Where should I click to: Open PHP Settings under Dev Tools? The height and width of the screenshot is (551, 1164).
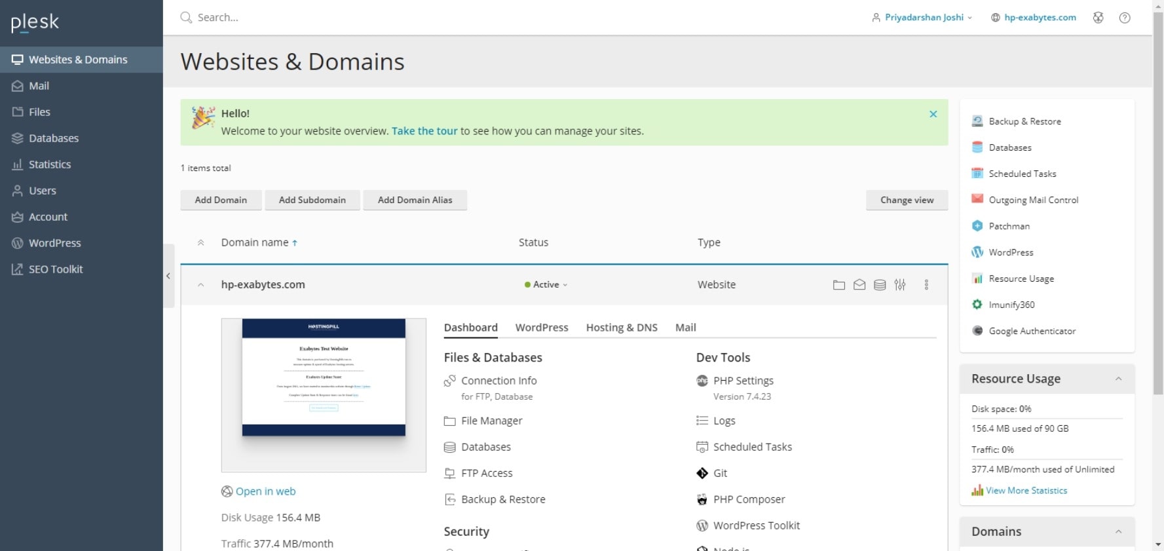pos(735,381)
